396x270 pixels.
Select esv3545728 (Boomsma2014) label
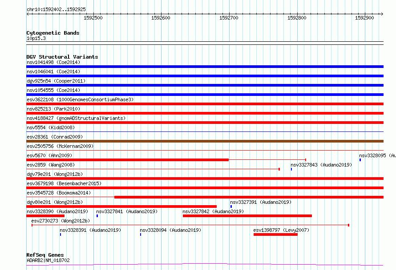pos(59,193)
